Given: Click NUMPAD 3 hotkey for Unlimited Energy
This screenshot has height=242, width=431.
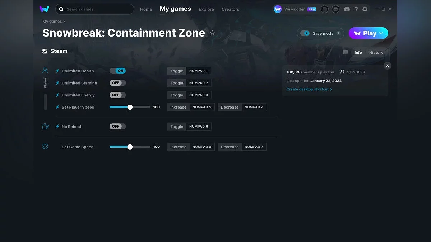Looking at the screenshot, I should tap(199, 95).
